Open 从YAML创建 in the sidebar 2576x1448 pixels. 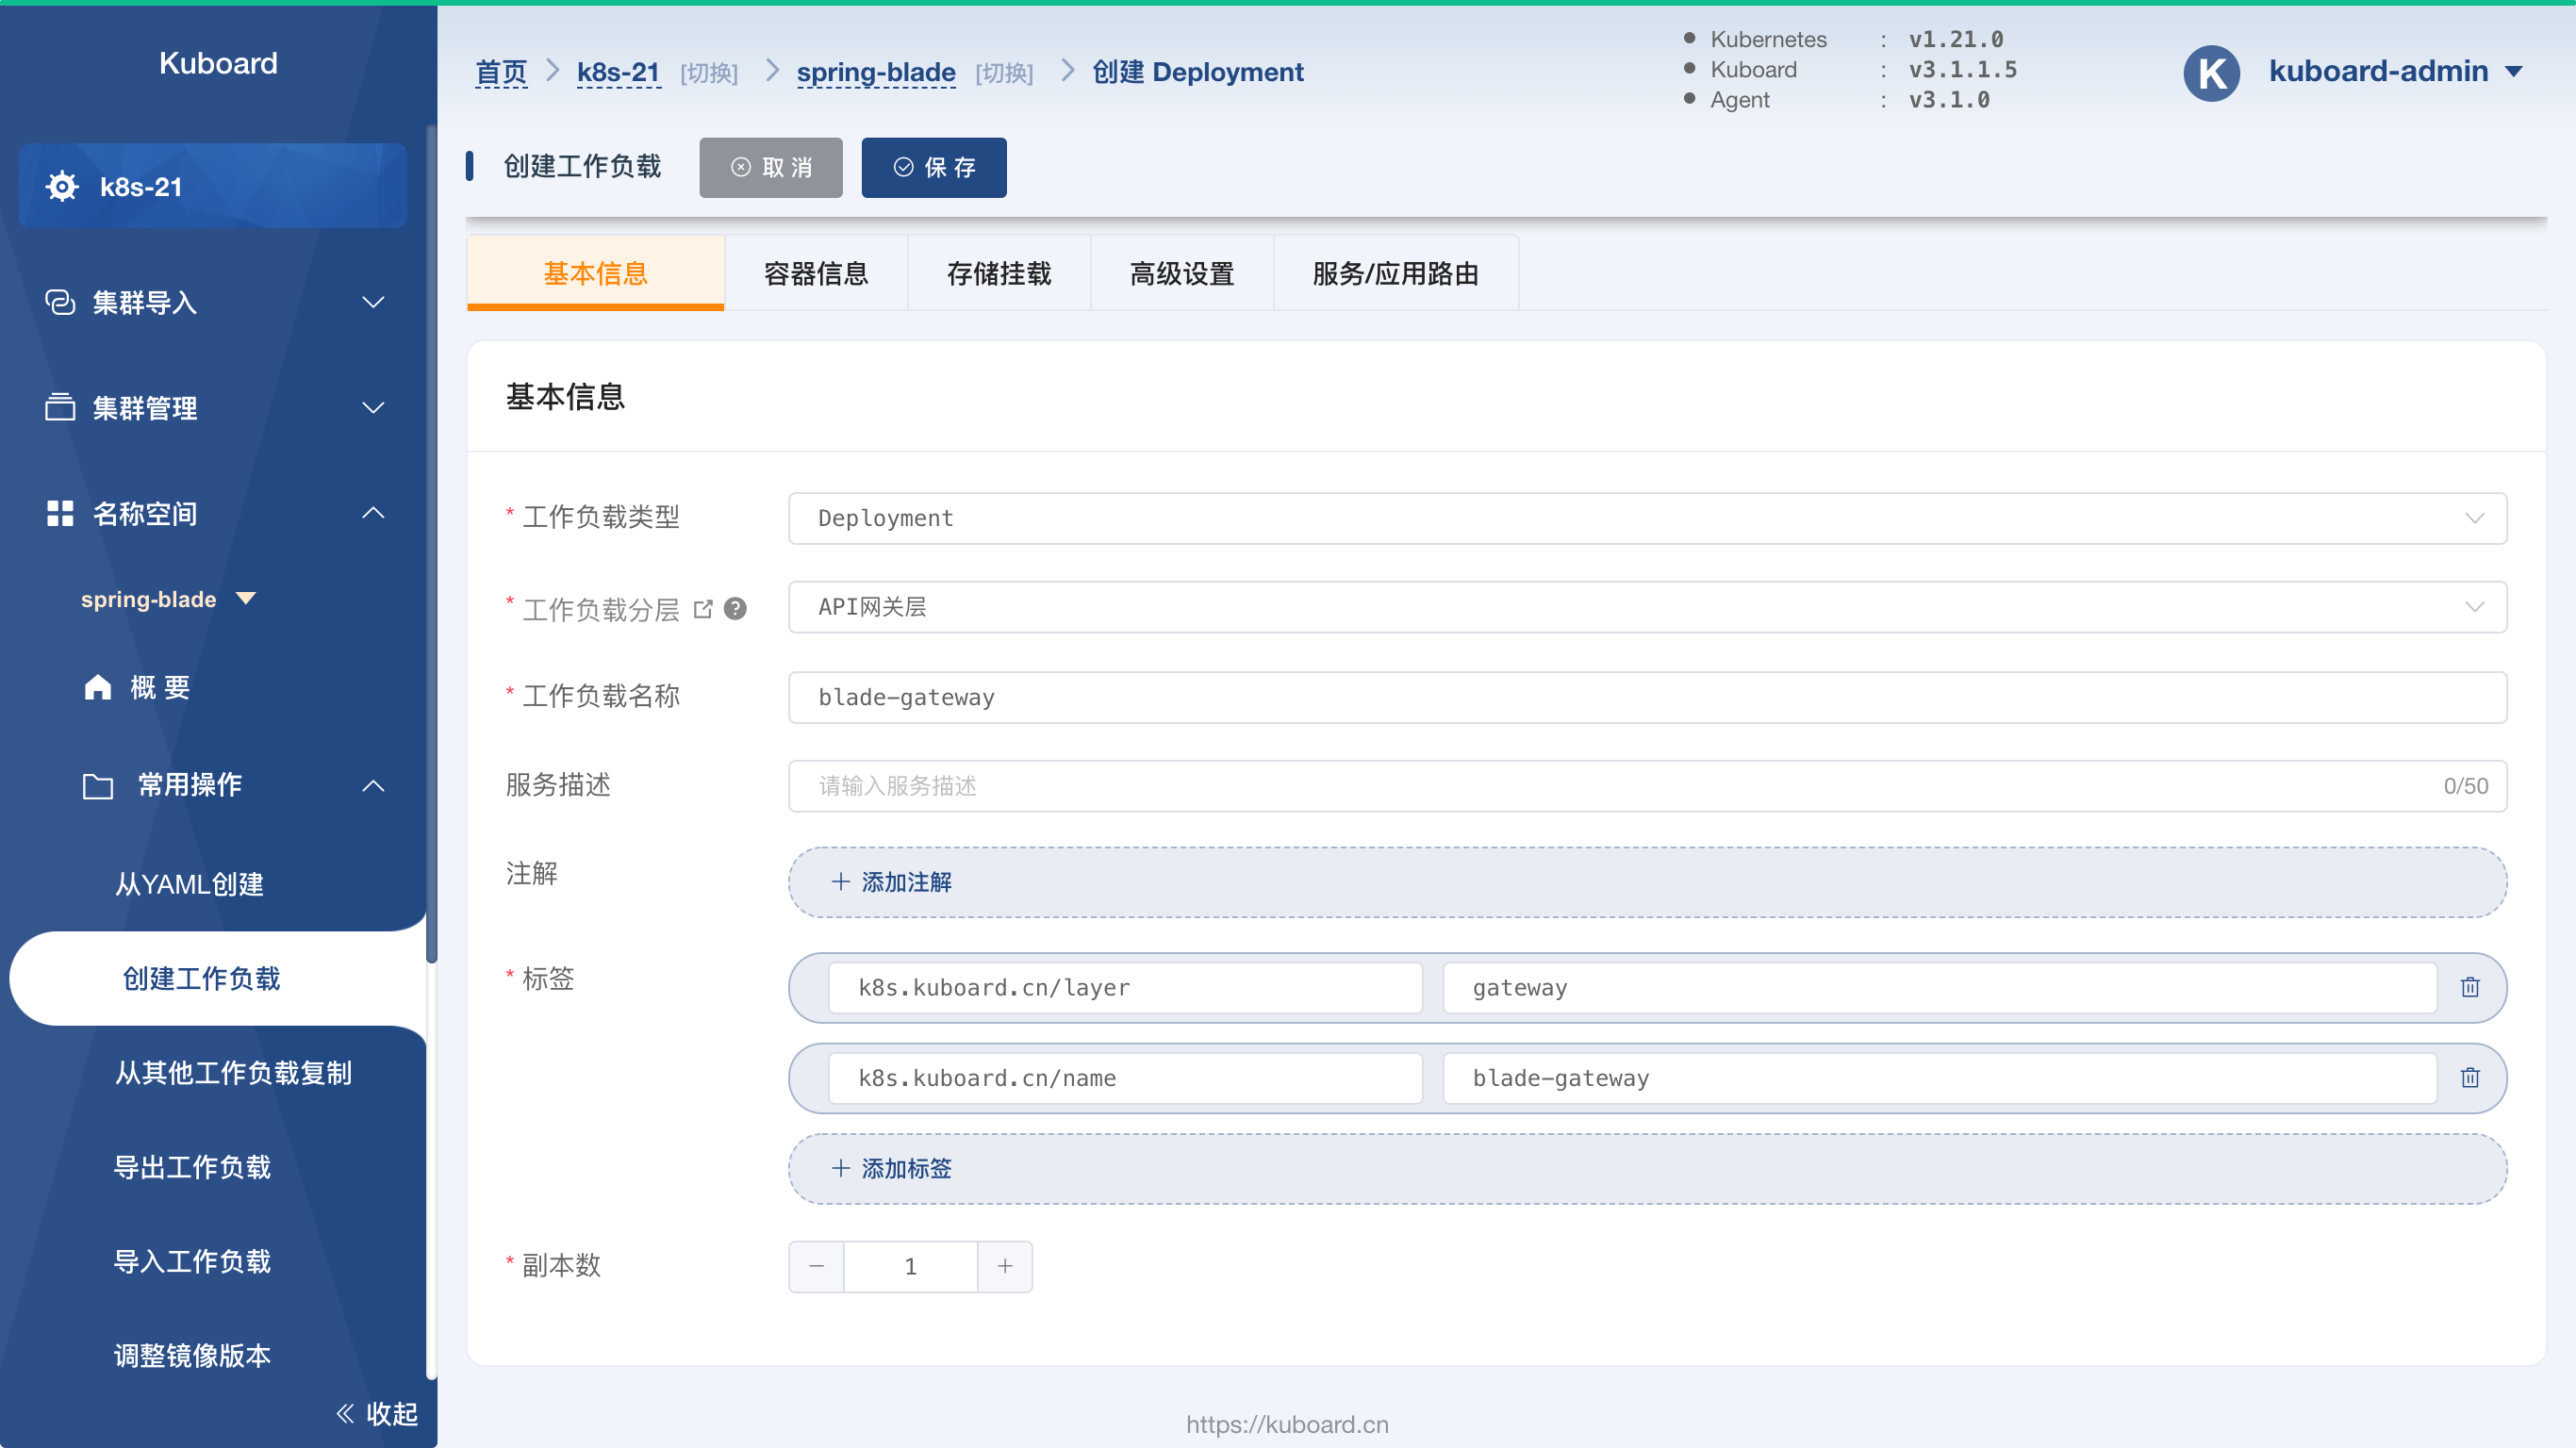(189, 883)
